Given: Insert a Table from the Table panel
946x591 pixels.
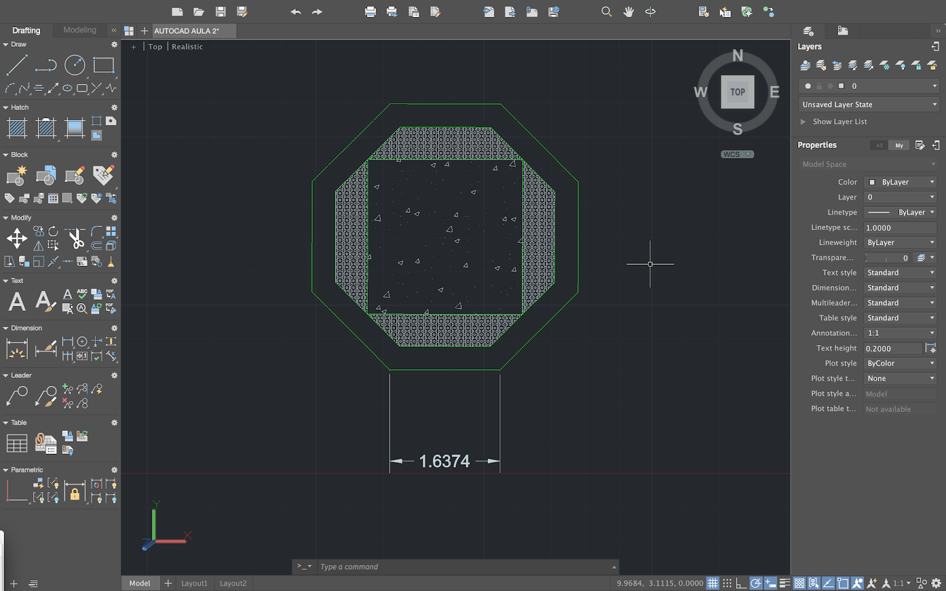Looking at the screenshot, I should (16, 443).
